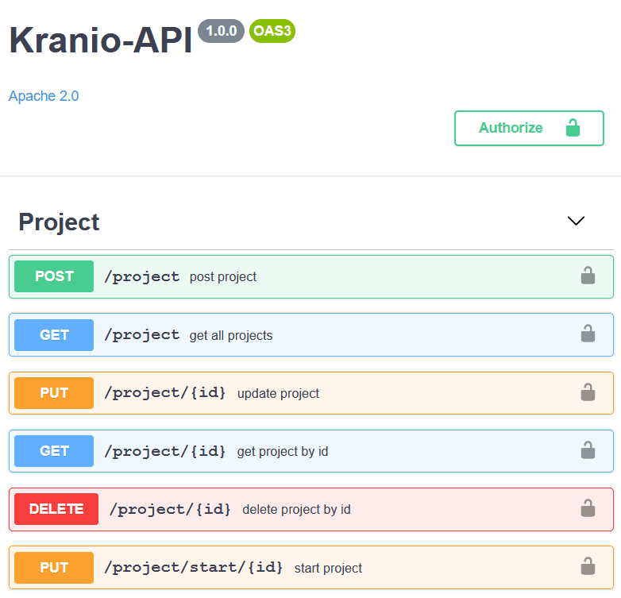Expand the POST /project operation

click(357, 276)
